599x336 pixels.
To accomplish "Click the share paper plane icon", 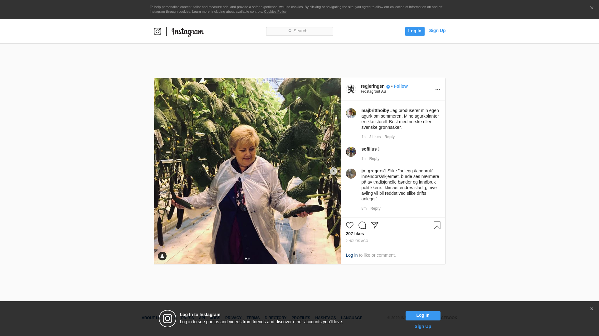I will pyautogui.click(x=375, y=225).
